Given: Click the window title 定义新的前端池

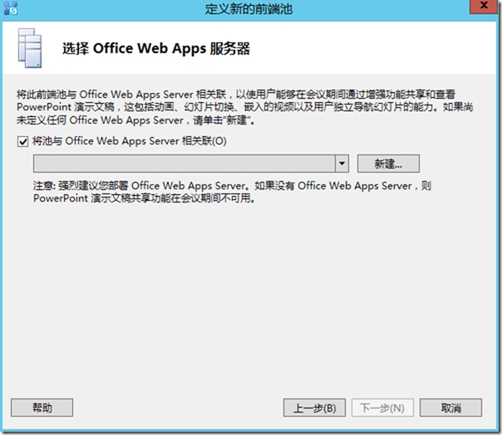Looking at the screenshot, I should [249, 9].
